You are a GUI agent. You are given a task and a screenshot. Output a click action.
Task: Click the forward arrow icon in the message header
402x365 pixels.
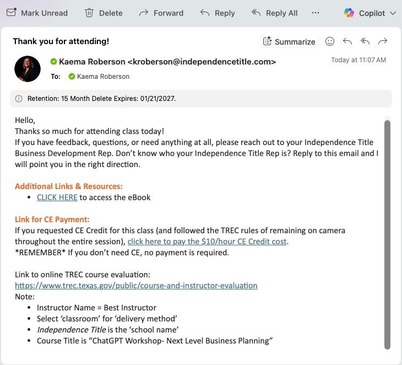coord(383,41)
